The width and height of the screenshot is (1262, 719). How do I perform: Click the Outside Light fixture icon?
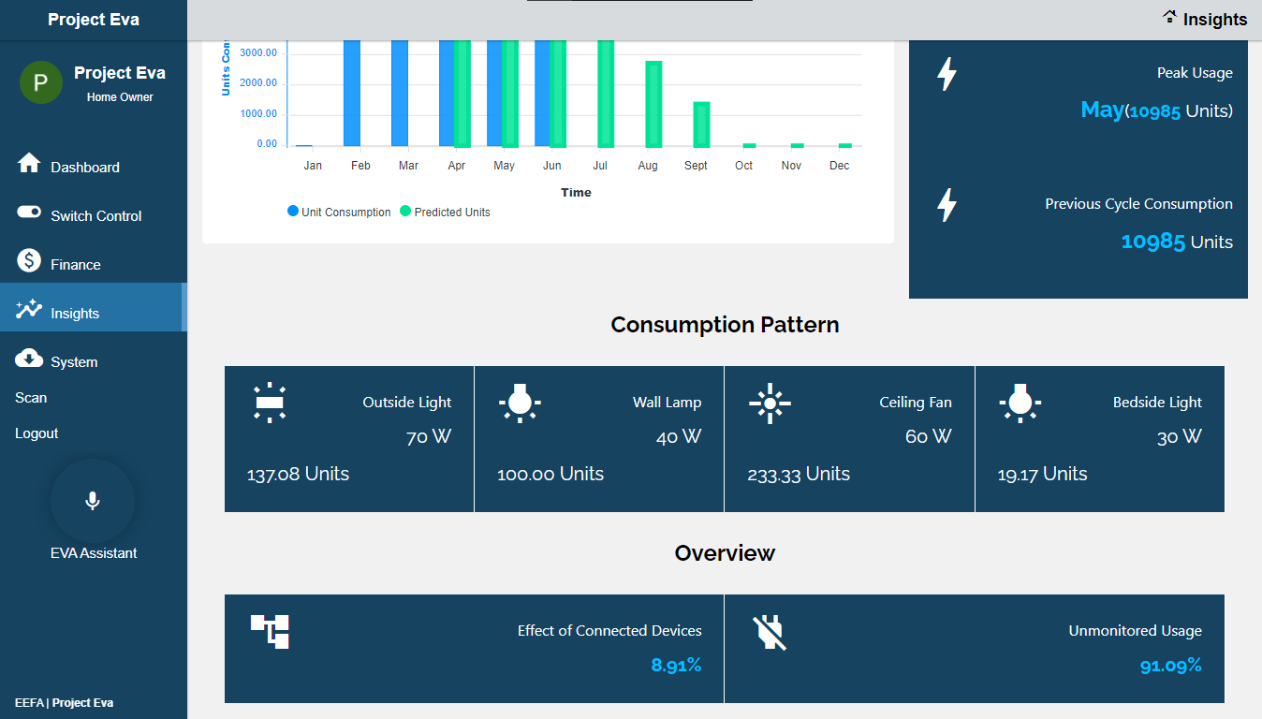click(270, 403)
